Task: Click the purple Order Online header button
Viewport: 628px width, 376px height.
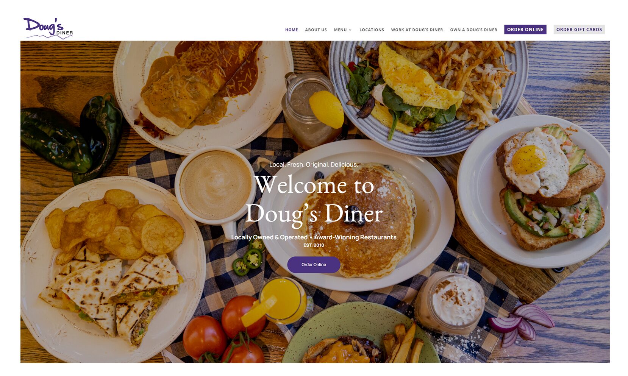Action: click(525, 30)
